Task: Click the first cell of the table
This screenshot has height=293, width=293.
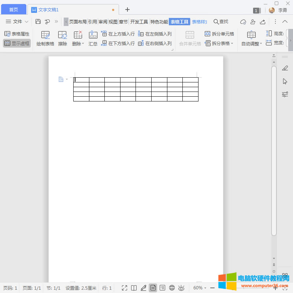Action: 81,80
